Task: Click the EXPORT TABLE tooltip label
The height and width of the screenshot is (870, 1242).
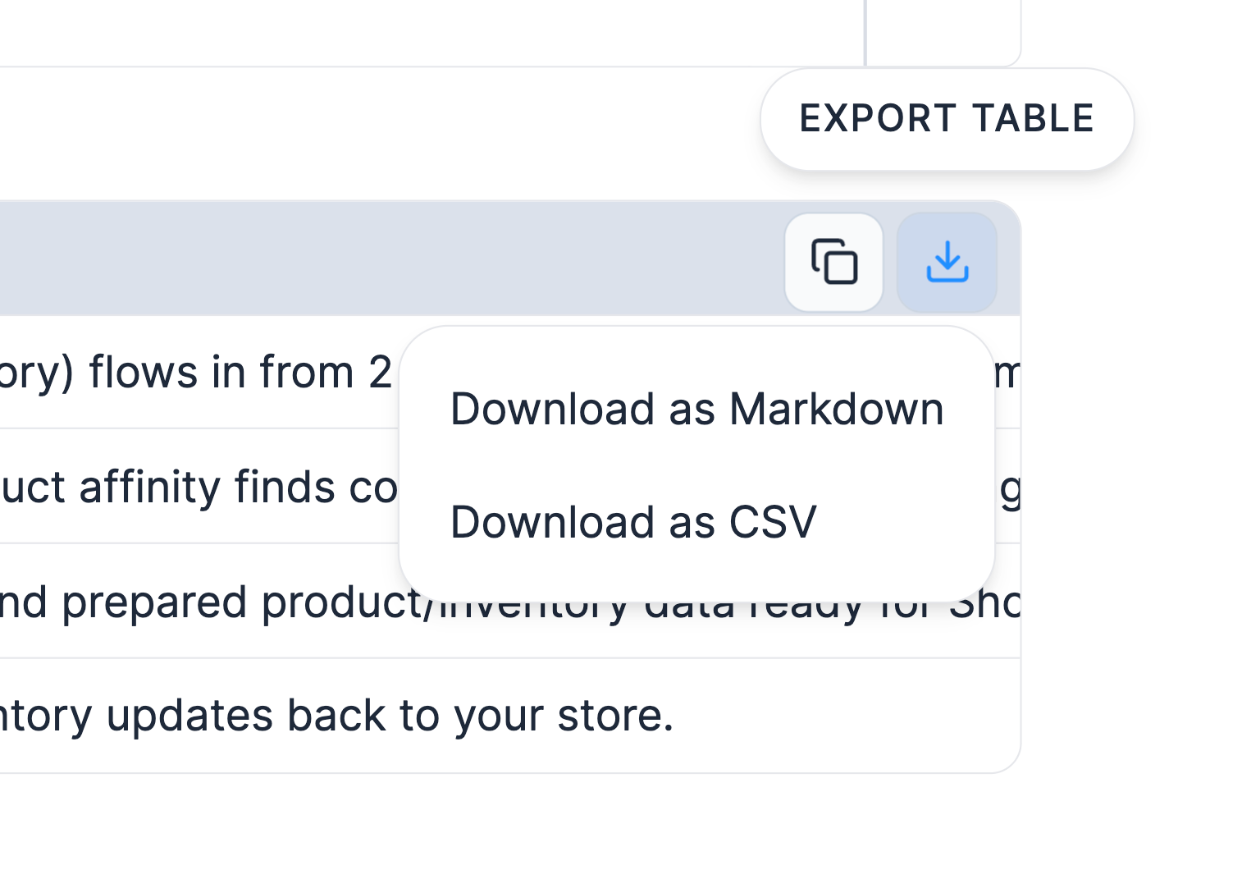Action: point(947,119)
